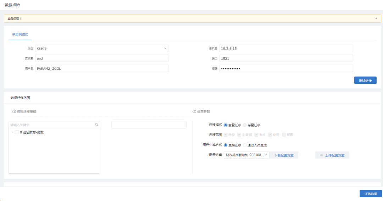Viewport: 383px width, 201px height.
Task: Click the 实例名 field containing orcl
Action: point(102,58)
